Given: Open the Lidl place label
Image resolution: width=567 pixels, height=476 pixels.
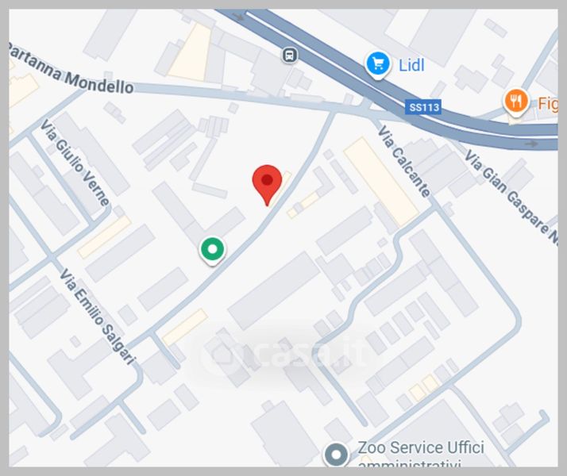Looking at the screenshot, I should click(x=411, y=65).
